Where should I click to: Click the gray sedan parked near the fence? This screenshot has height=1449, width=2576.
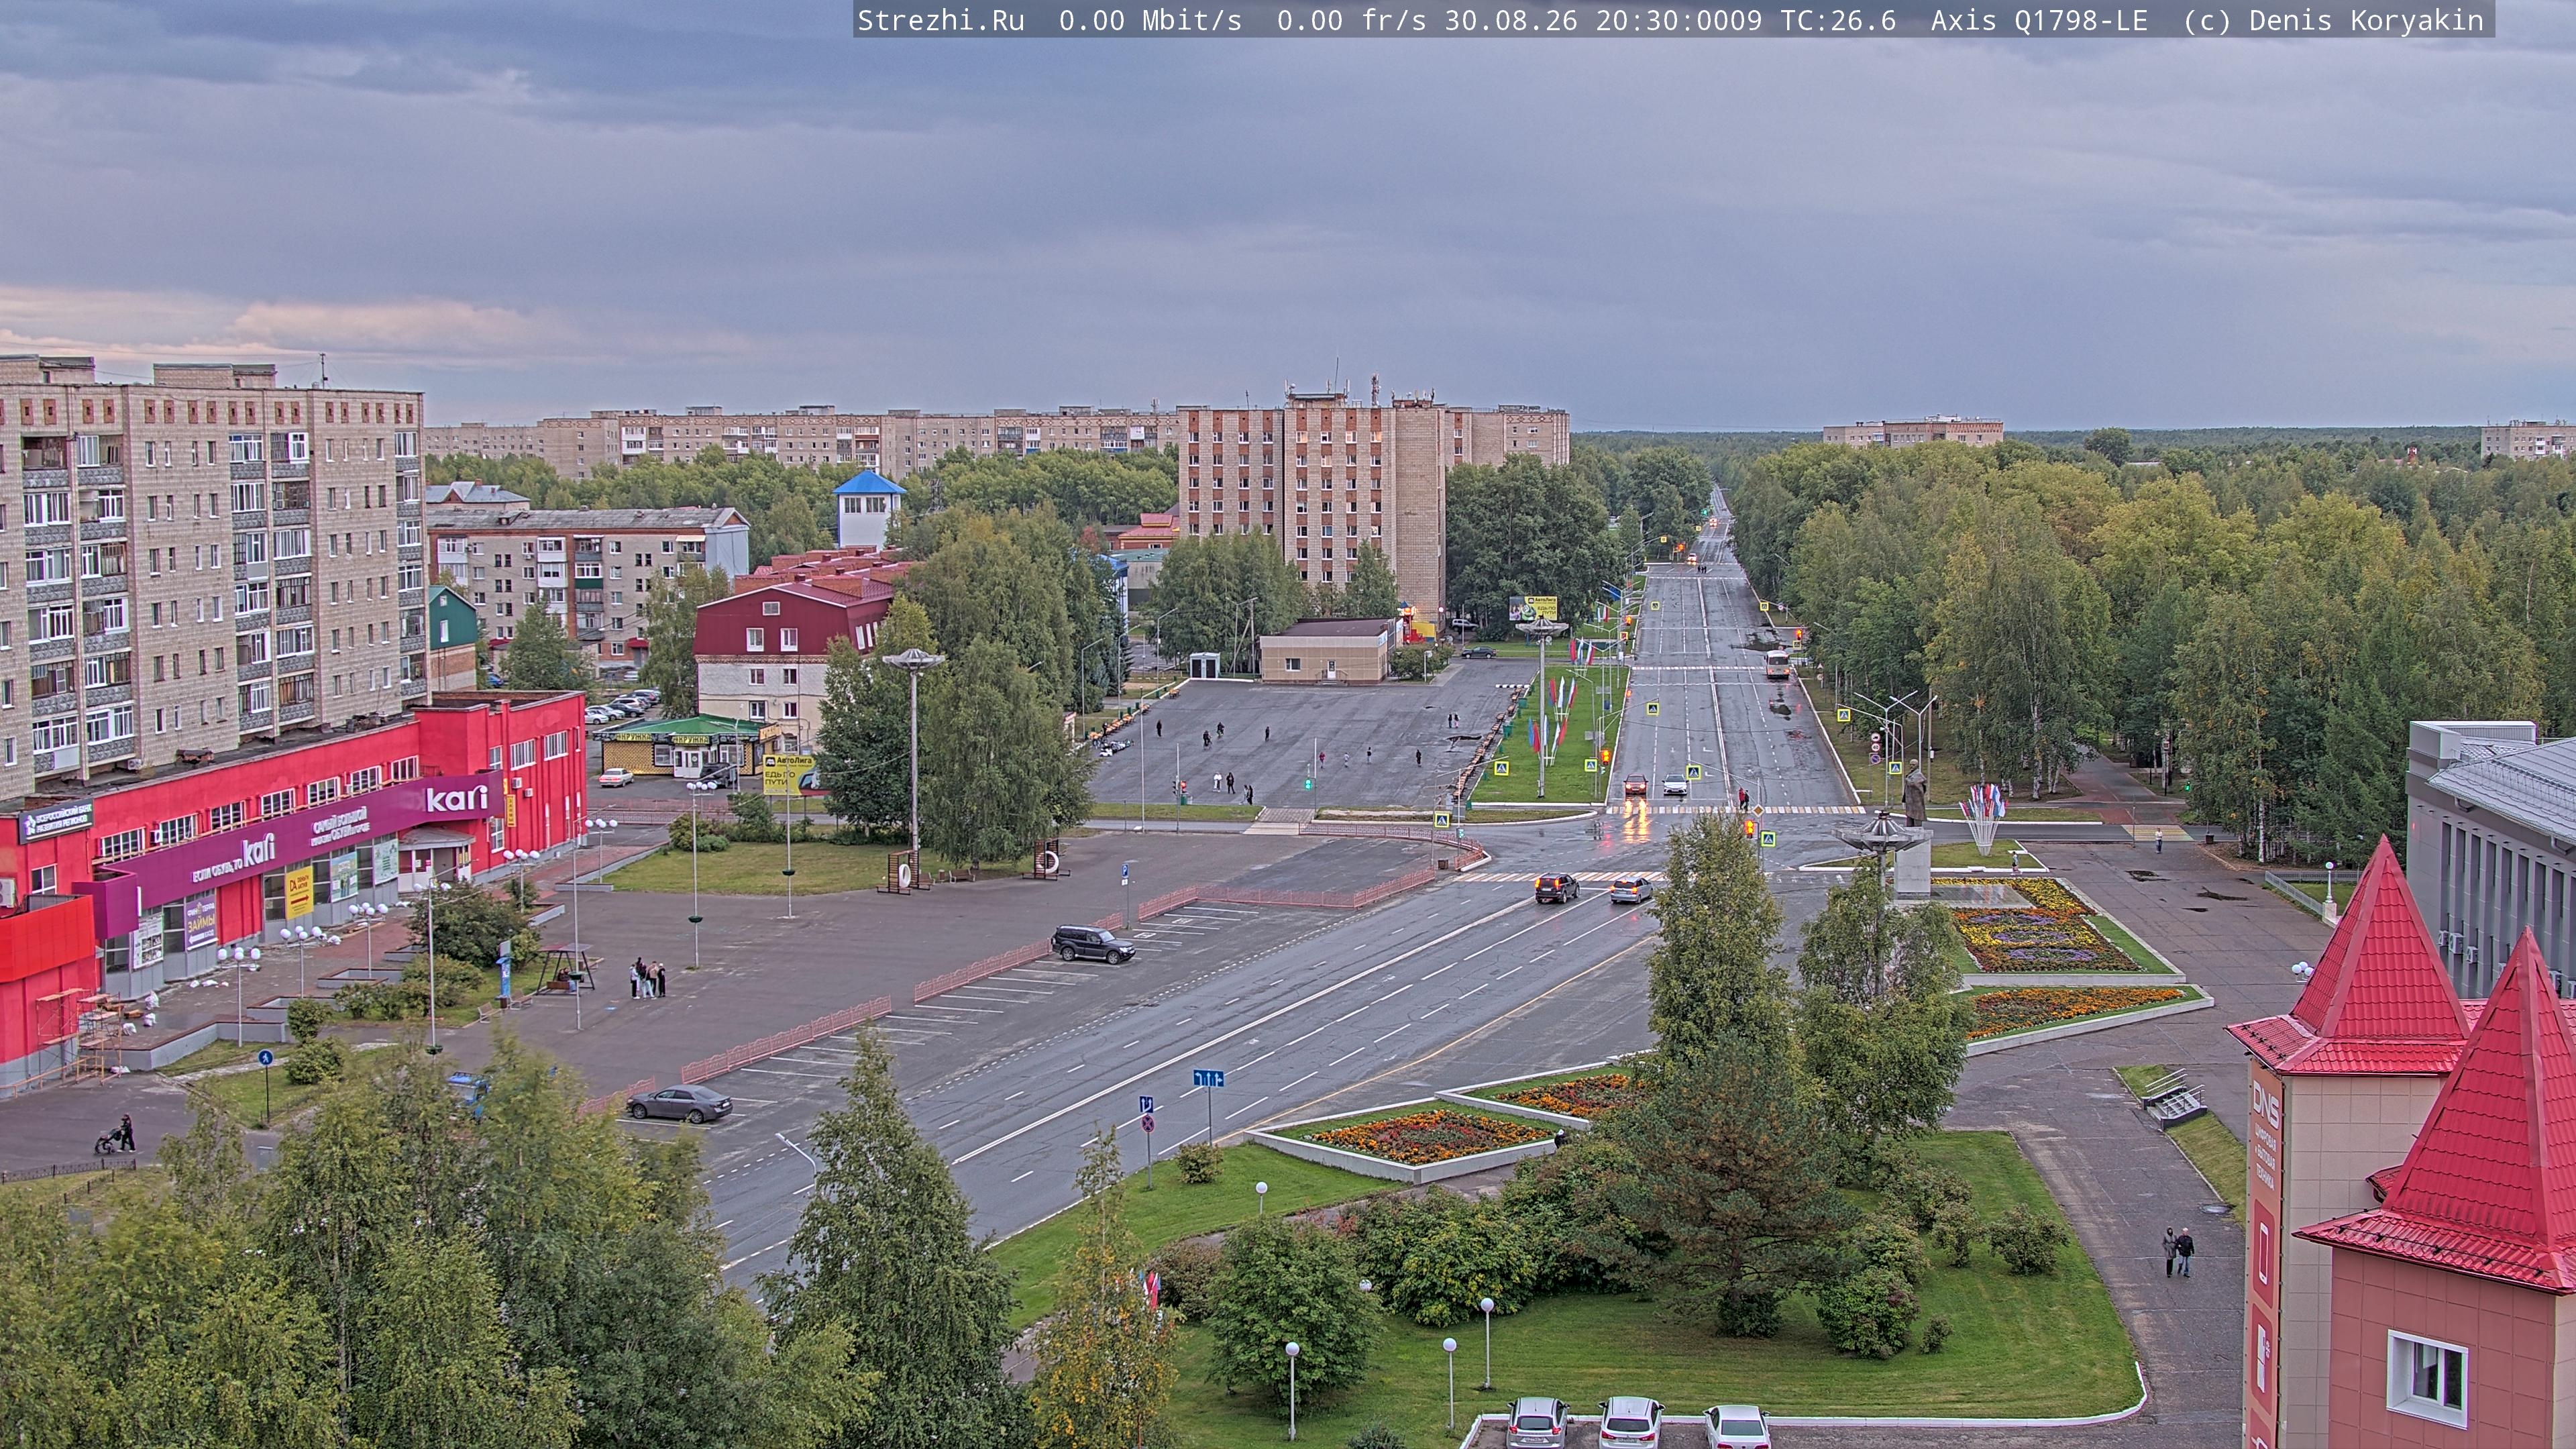pyautogui.click(x=680, y=1103)
